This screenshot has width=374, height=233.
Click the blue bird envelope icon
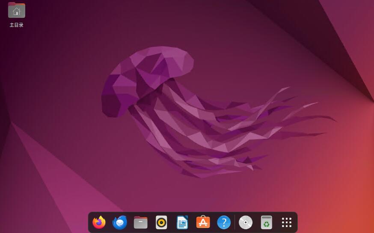pyautogui.click(x=120, y=222)
